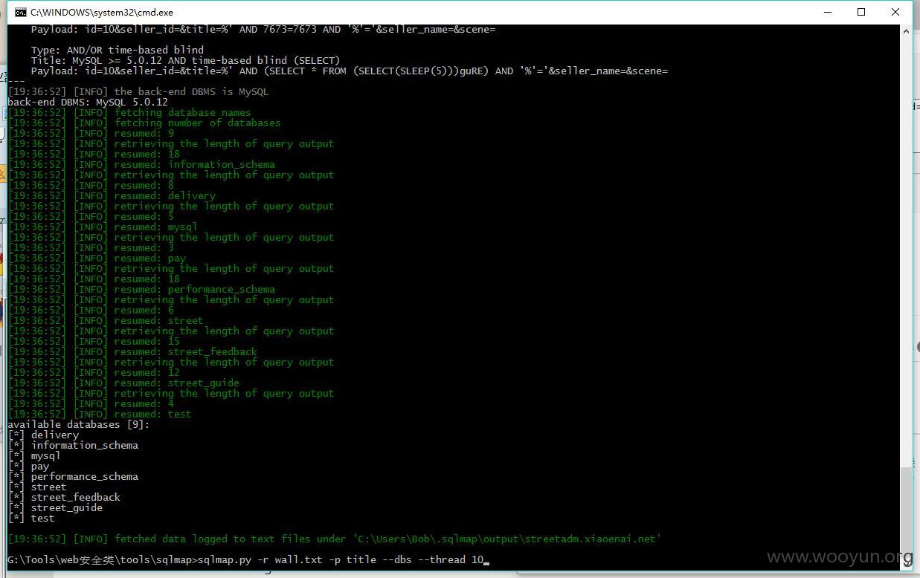Viewport: 920px width, 578px height.
Task: Click 'street_guide' in the available databases list
Action: tap(67, 507)
